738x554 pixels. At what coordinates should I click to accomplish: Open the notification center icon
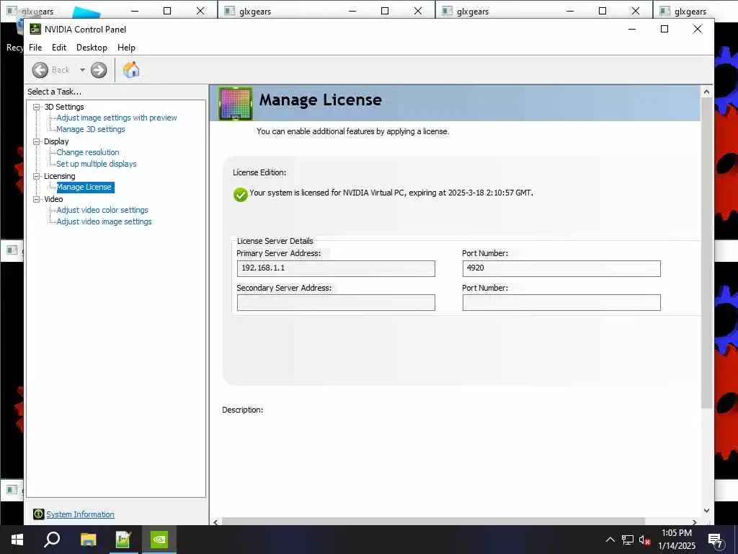coord(716,541)
